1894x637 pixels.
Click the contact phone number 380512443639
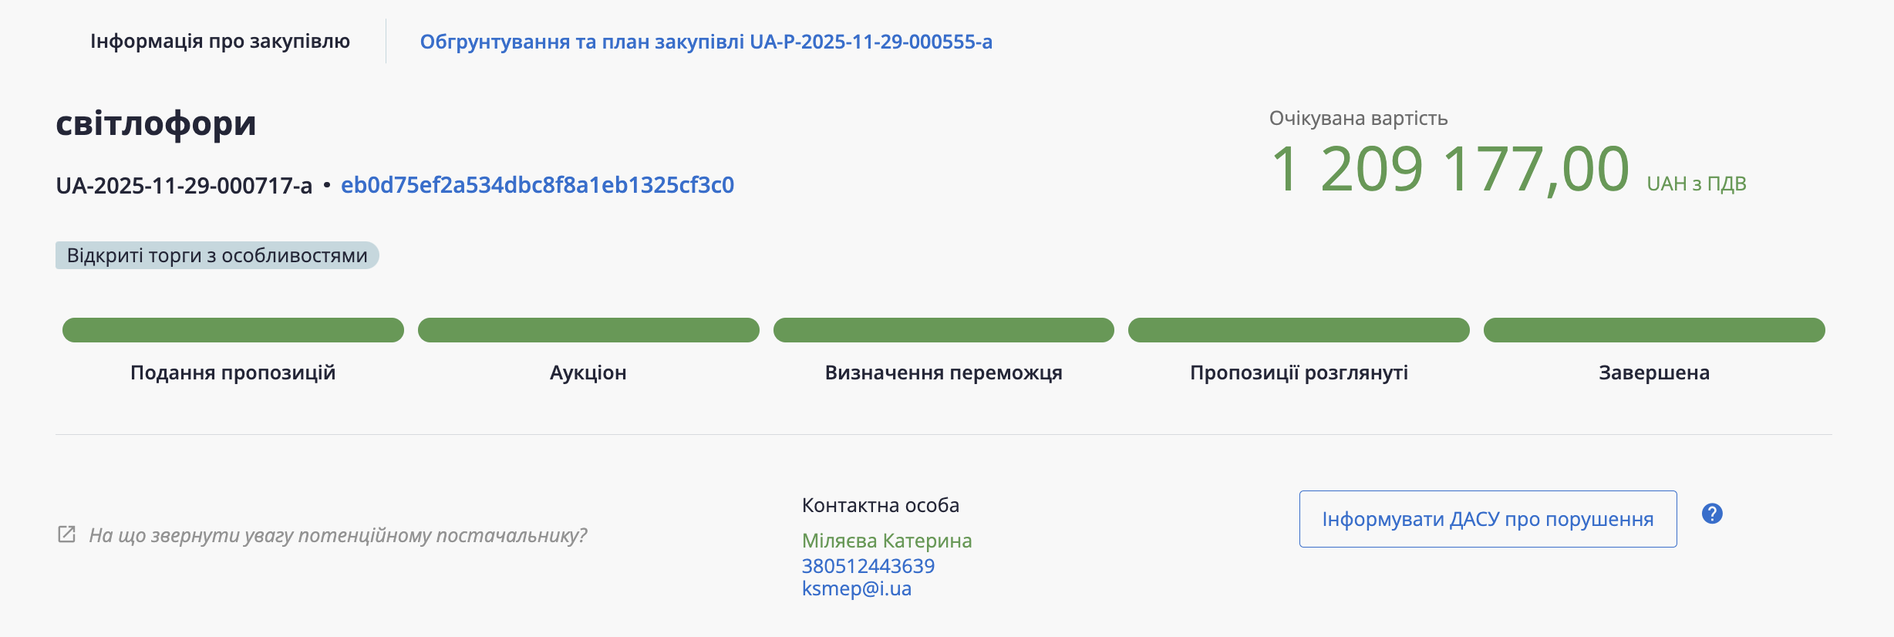pos(868,566)
